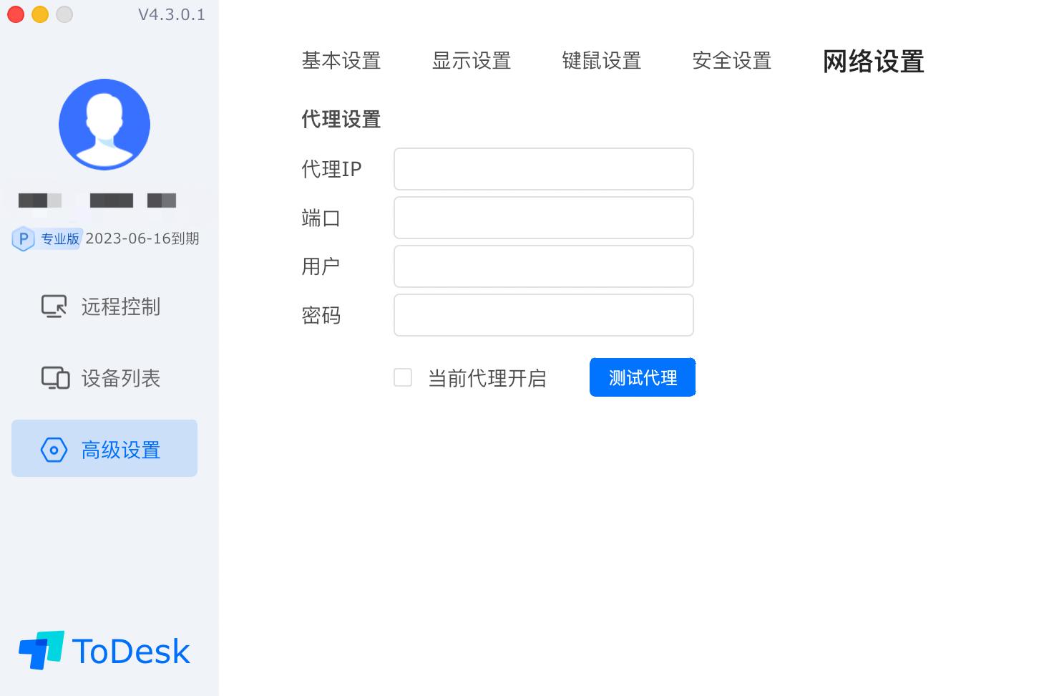Click the 2023-06-16 expiry date text

142,238
